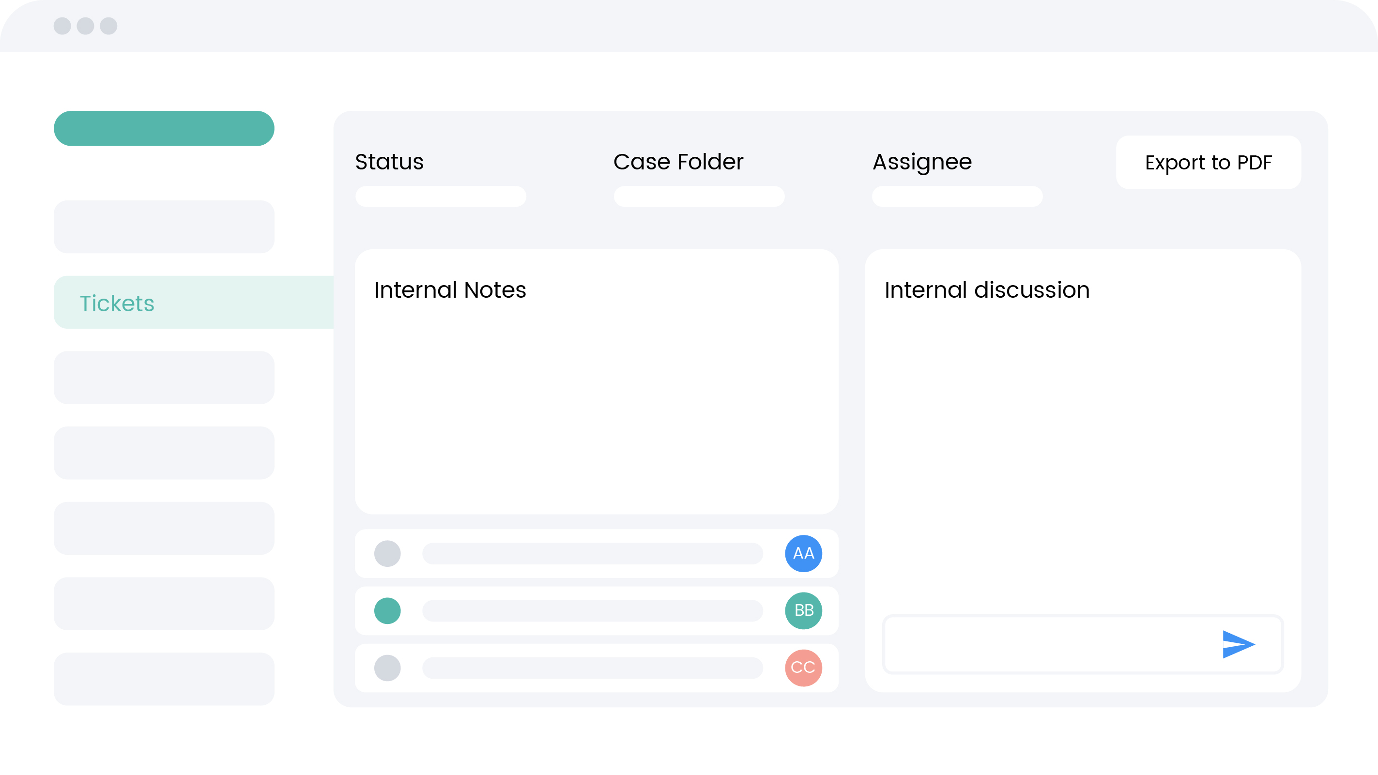Click the Internal Notes heading
Viewport: 1378px width, 775px height.
coord(450,290)
